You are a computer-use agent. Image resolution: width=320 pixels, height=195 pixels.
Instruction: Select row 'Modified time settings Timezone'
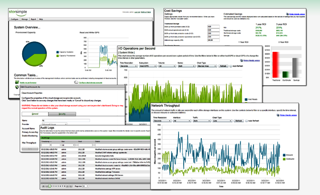pyautogui.click(x=95, y=172)
